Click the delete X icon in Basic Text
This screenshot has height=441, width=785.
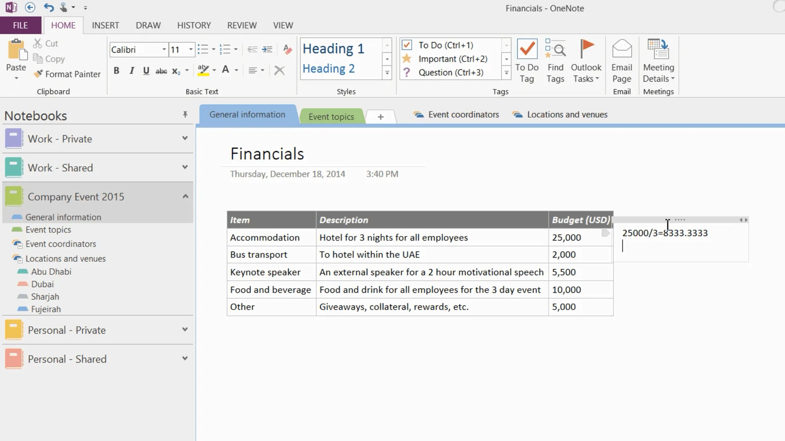point(279,71)
